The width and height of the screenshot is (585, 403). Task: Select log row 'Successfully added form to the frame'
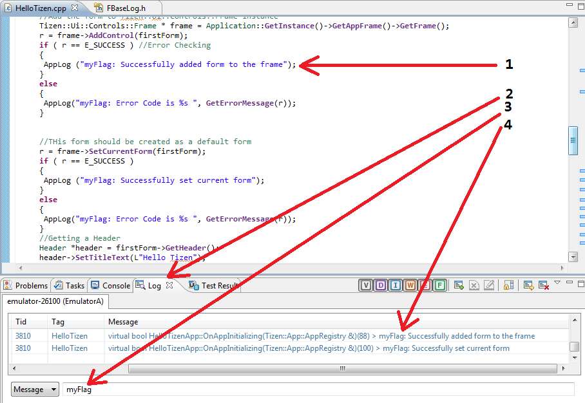[289, 336]
